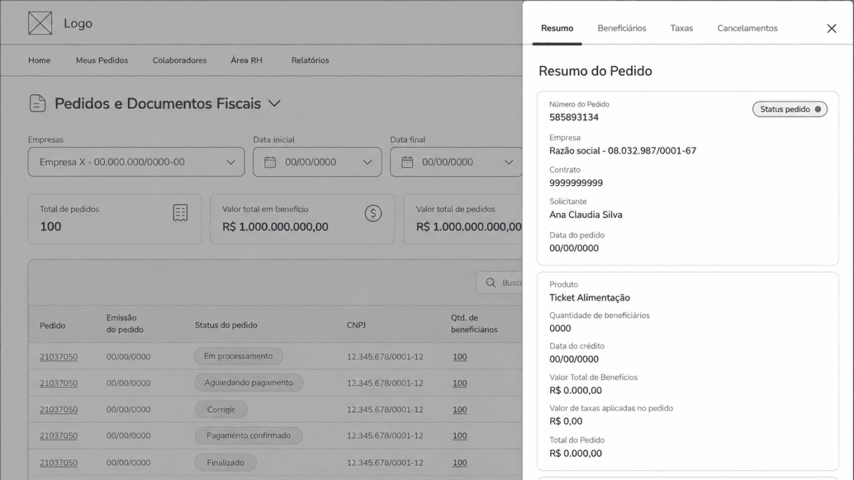Click beneficiaries count 100 in Pagamento confirmado row
The image size is (854, 480).
tap(460, 436)
